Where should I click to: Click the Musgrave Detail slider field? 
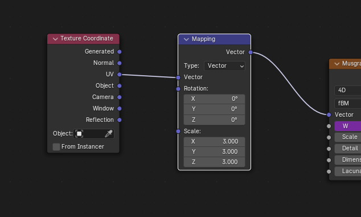click(x=348, y=148)
